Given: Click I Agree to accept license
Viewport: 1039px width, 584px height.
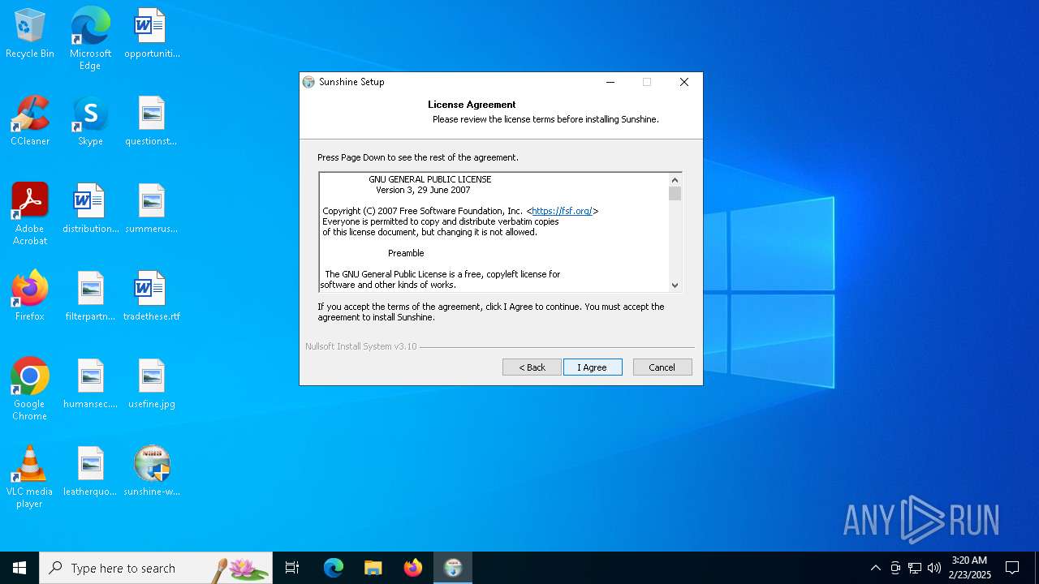Looking at the screenshot, I should [593, 367].
